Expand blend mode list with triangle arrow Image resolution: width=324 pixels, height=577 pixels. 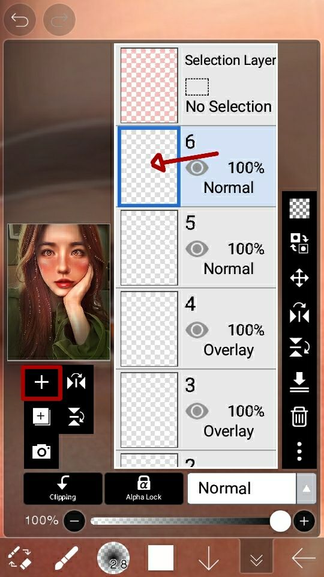pos(307,488)
